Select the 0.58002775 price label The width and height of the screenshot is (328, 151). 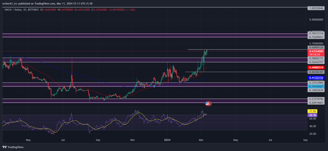coord(316,58)
